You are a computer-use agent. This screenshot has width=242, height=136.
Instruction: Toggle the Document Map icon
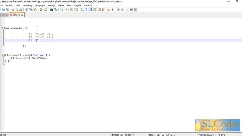pyautogui.click(x=99, y=9)
